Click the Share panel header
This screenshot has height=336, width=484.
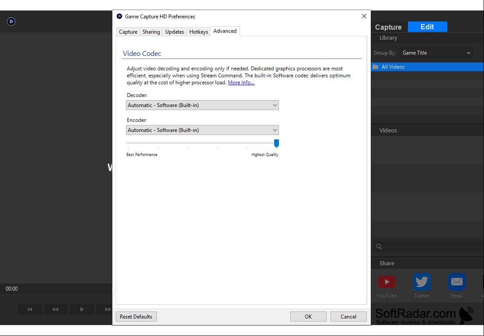point(428,263)
